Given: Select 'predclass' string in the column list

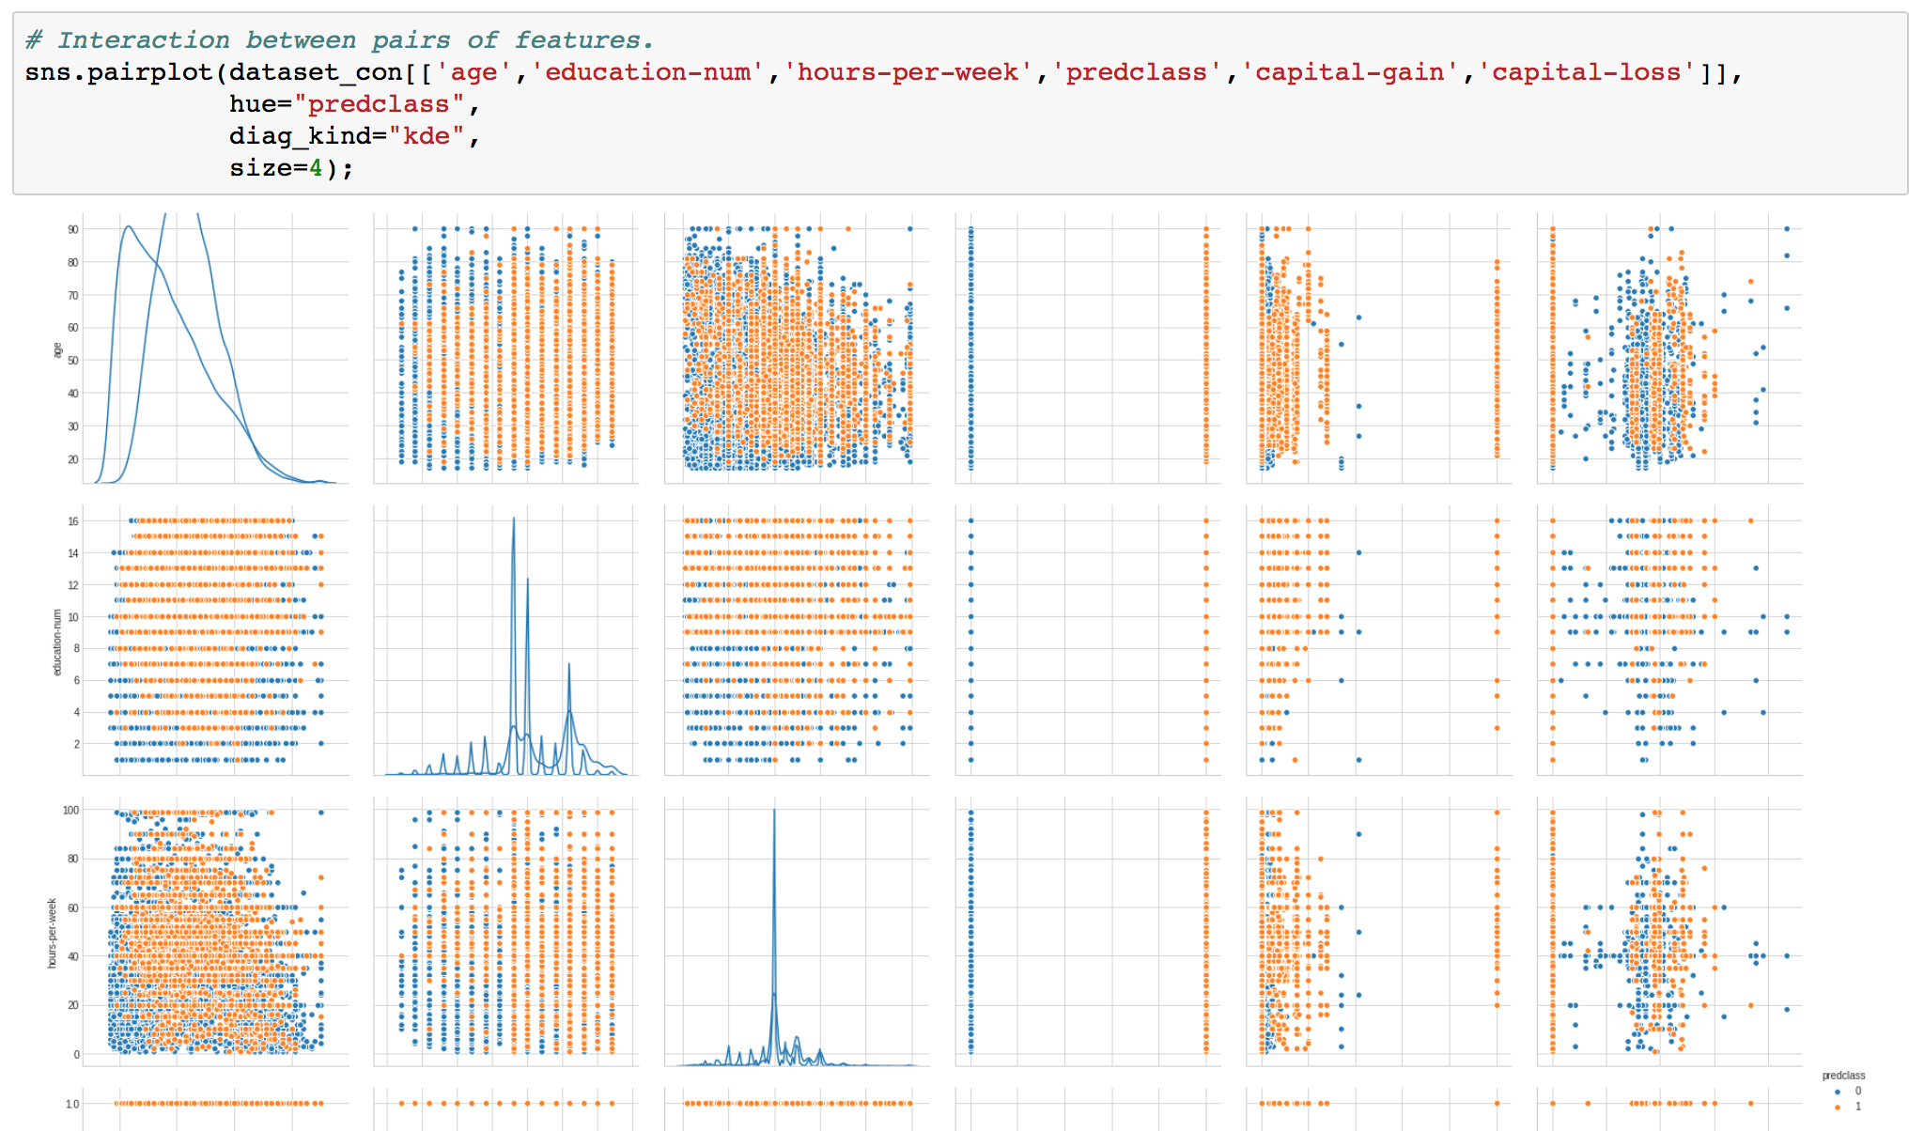Looking at the screenshot, I should click(x=1137, y=72).
